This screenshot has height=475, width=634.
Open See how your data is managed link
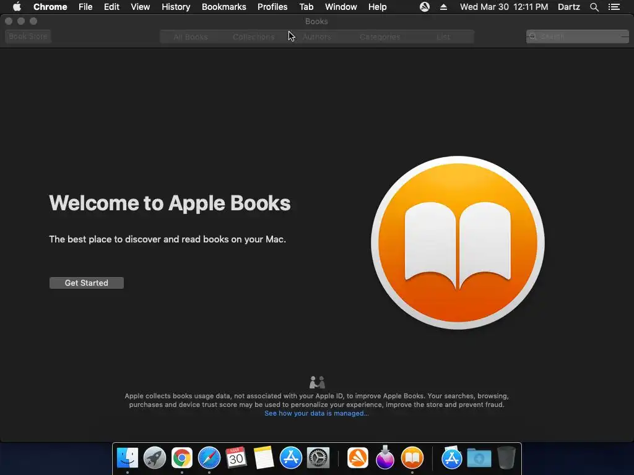(x=316, y=413)
